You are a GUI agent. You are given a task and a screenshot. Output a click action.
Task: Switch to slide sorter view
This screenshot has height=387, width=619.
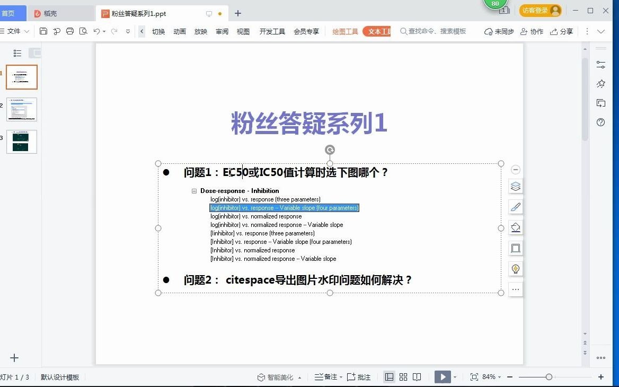(403, 377)
